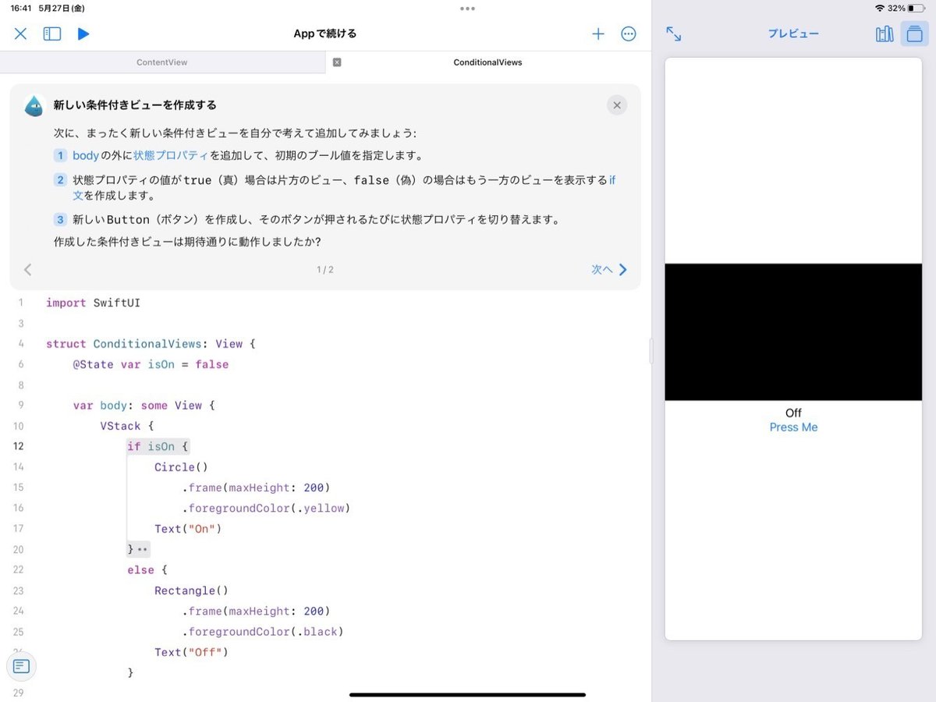The height and width of the screenshot is (702, 936).
Task: Click the 'Appで続ける' title
Action: coord(325,34)
